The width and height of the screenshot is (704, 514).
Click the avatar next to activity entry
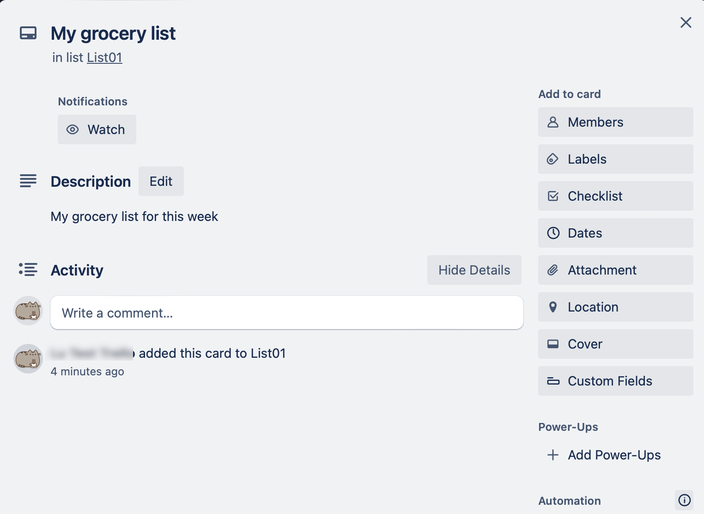[28, 359]
